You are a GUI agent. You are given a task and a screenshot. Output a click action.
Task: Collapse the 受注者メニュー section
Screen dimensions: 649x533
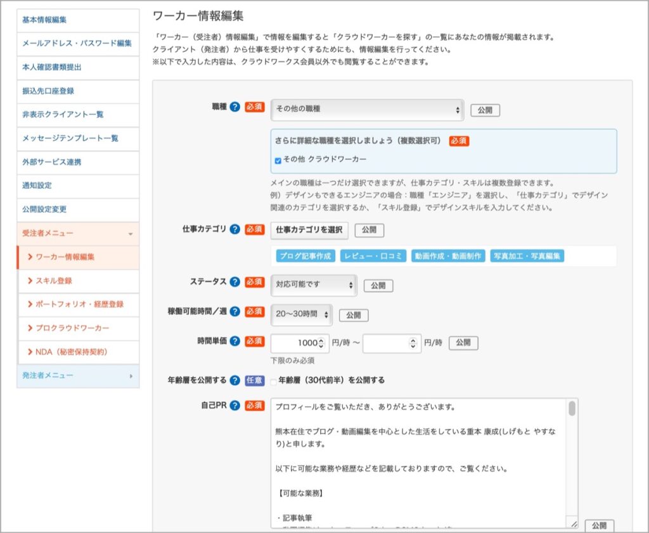pos(78,234)
